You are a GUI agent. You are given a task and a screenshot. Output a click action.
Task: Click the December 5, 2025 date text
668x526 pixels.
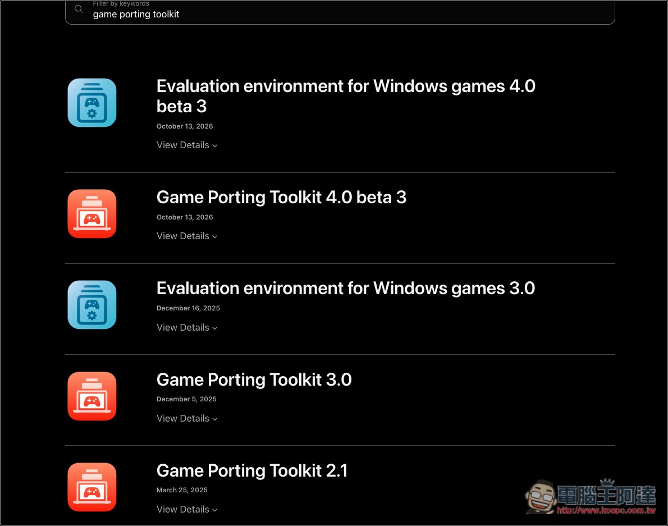coord(186,399)
